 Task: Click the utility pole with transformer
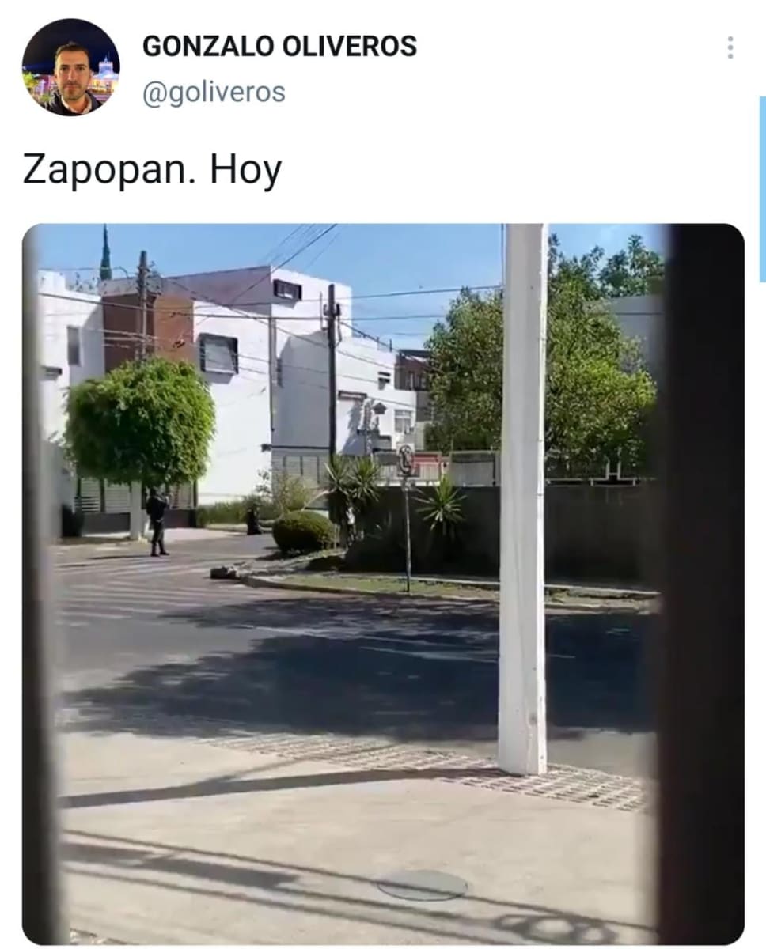click(332, 372)
